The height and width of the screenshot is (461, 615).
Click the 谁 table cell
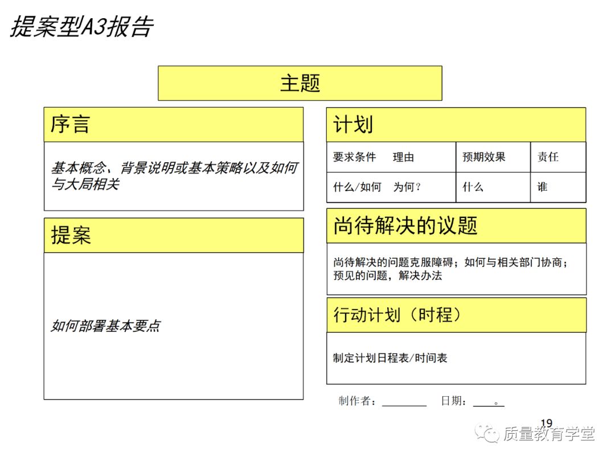(558, 187)
